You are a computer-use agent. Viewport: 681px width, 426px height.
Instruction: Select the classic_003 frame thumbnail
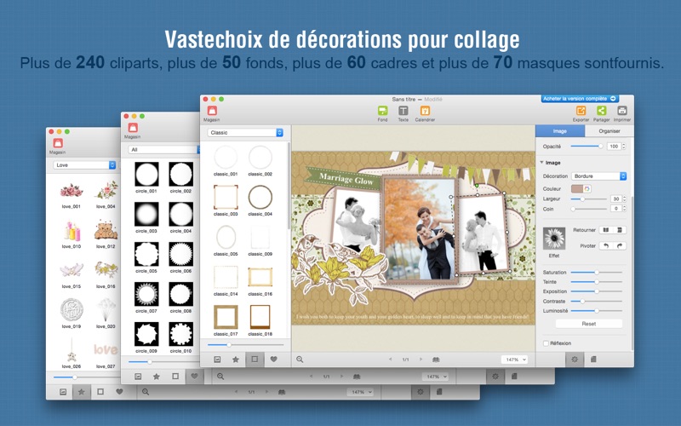click(x=226, y=198)
